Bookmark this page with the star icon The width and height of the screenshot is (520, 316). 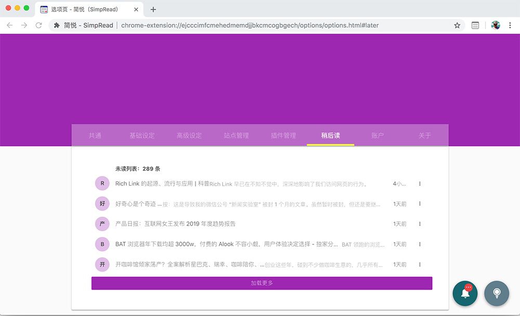457,25
